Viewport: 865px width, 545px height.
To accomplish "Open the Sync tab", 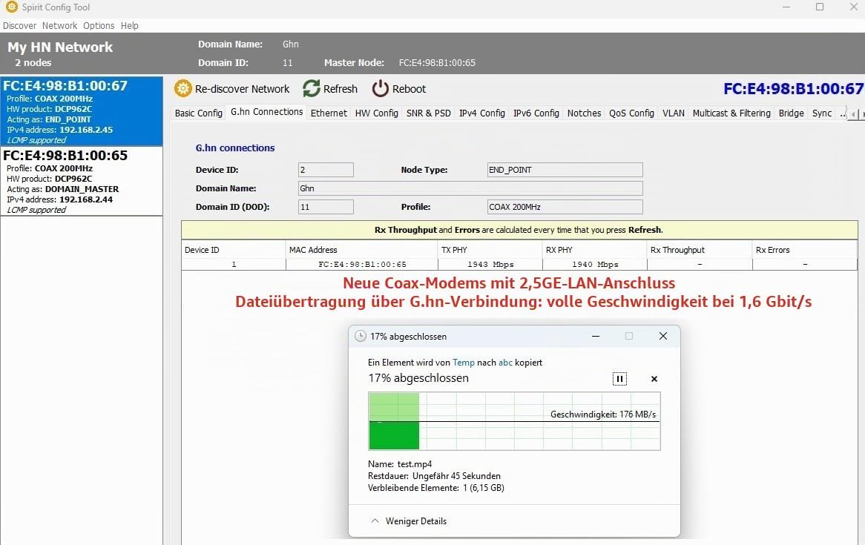I will [822, 113].
